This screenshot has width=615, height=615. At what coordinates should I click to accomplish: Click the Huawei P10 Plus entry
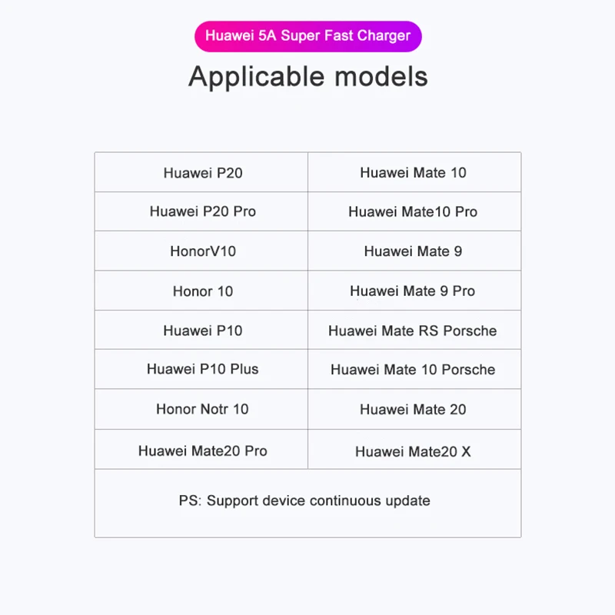(202, 369)
